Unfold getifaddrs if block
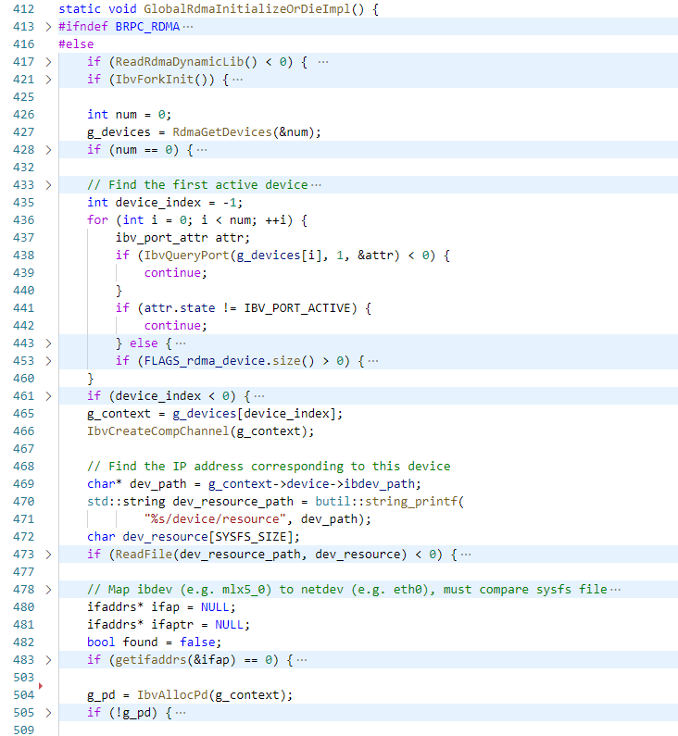The height and width of the screenshot is (736, 678). pyautogui.click(x=48, y=660)
